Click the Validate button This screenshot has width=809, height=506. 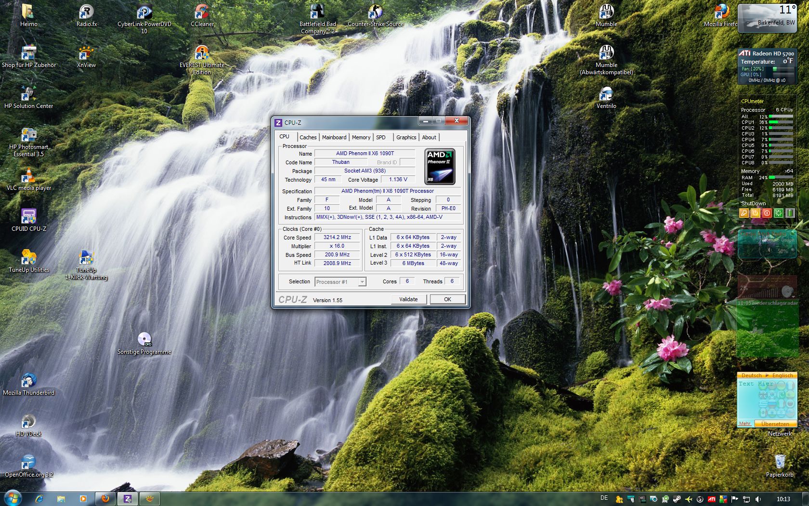[408, 299]
